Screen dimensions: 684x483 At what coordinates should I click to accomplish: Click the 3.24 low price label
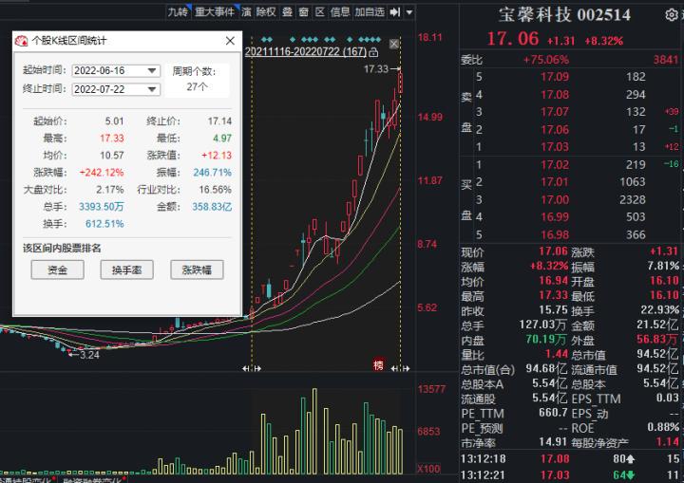(89, 355)
